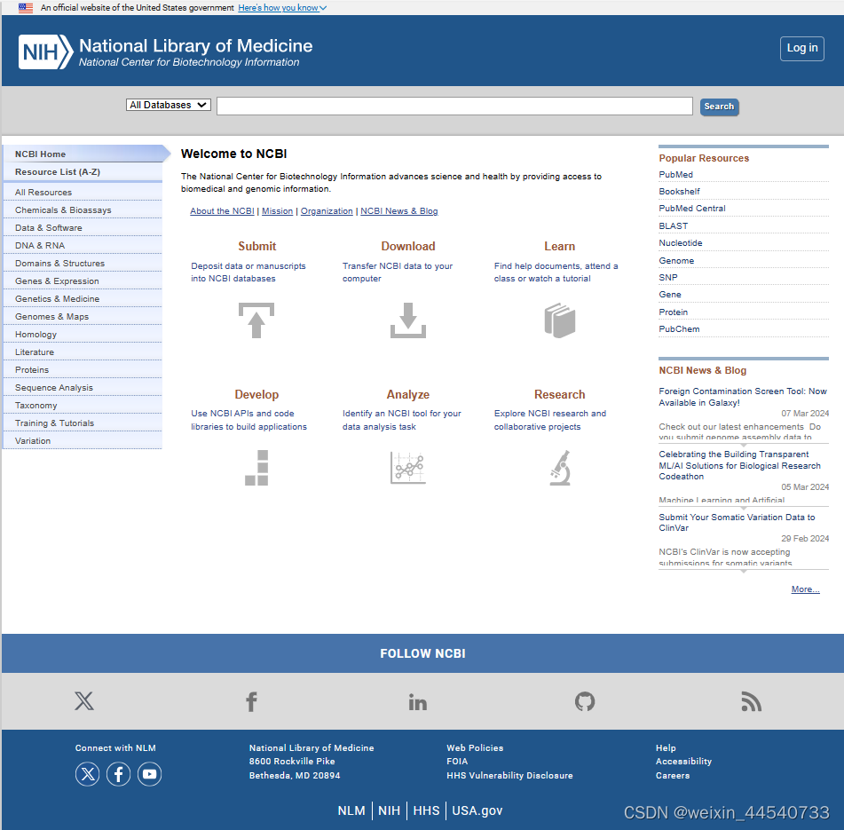Expand Here's how you know
This screenshot has height=830, width=844.
point(282,7)
